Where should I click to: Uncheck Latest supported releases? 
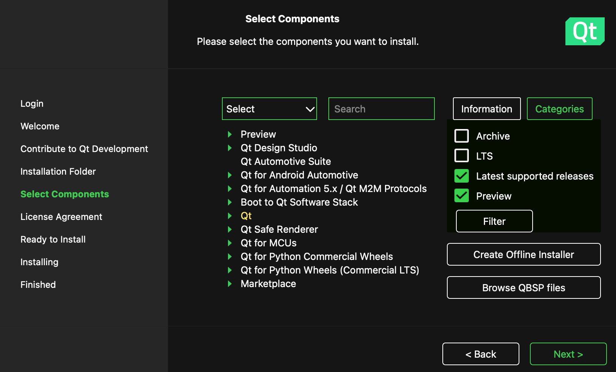pos(461,176)
